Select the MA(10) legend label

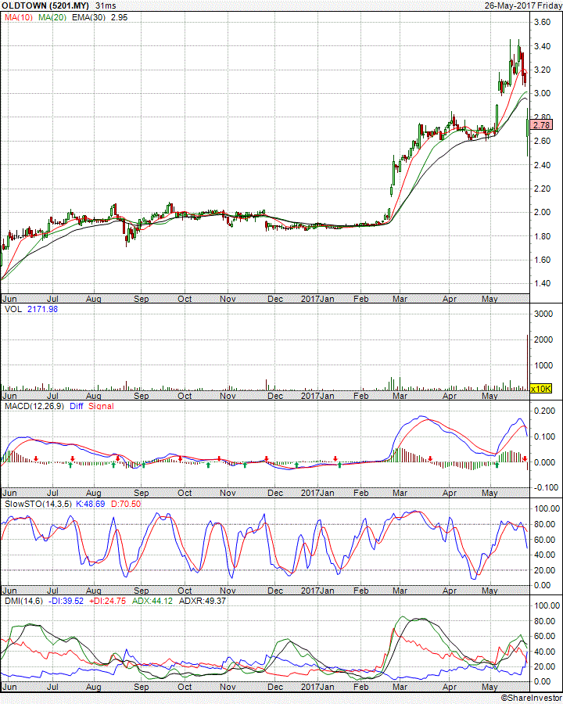click(x=19, y=17)
